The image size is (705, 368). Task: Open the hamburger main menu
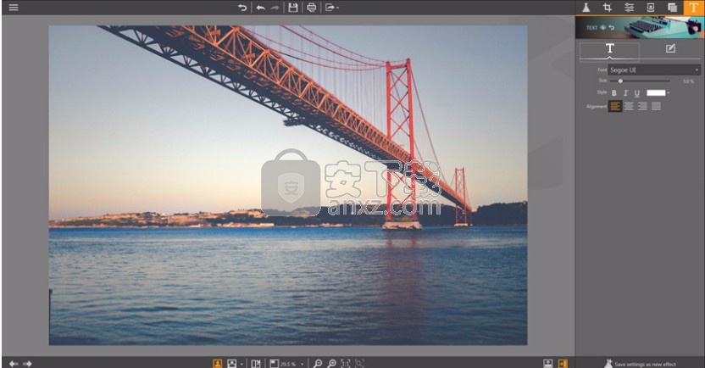point(14,7)
